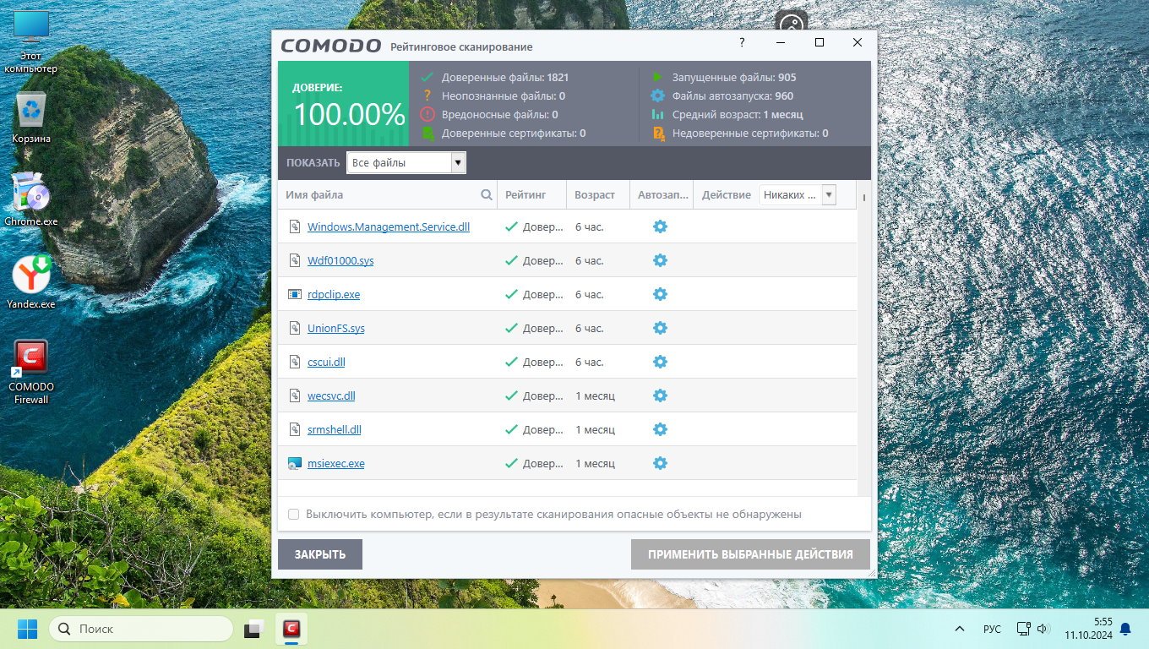Screen dimensions: 1149x649
Task: Click the installer icon beside msiexec.exe
Action: 295,463
